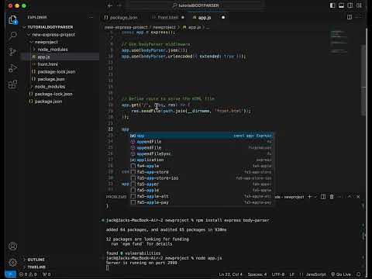The height and width of the screenshot is (279, 372).
Task: Show errors and warnings count
Action: click(28, 274)
